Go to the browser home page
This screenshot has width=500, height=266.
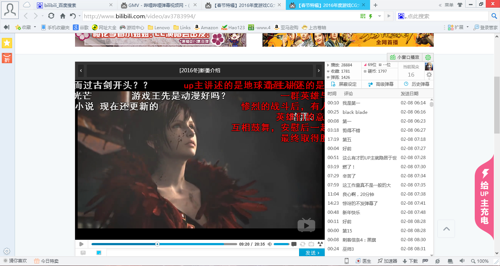coord(63,16)
